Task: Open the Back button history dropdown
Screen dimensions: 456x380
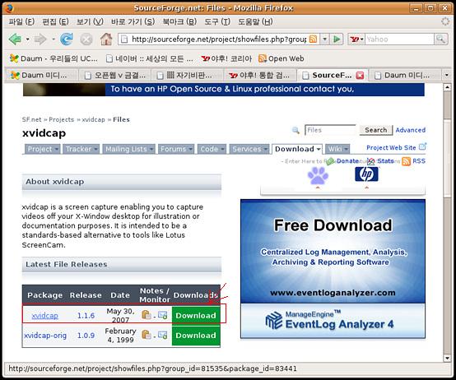Action: pyautogui.click(x=28, y=39)
